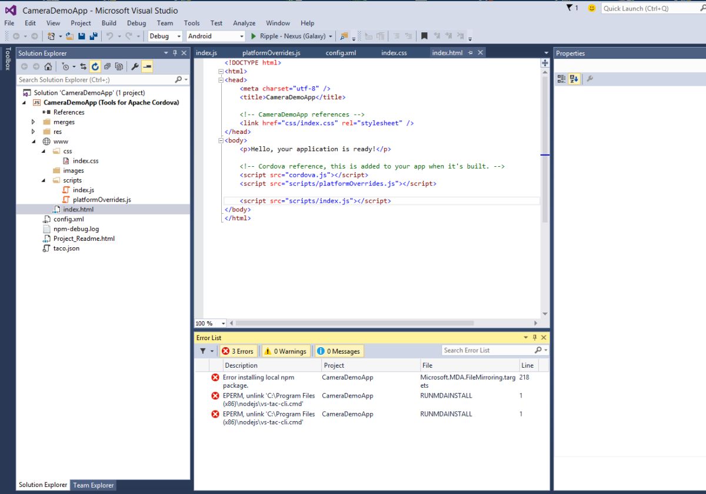The width and height of the screenshot is (706, 494).
Task: Click the bookmark icon in the toolbar
Action: point(424,36)
